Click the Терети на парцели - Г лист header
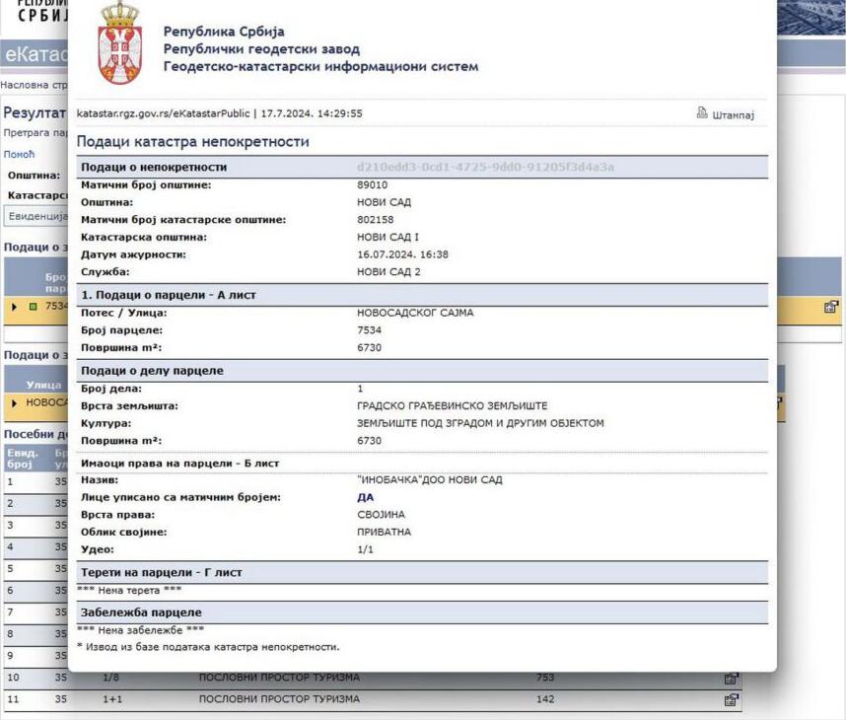846x720 pixels. pyautogui.click(x=162, y=573)
